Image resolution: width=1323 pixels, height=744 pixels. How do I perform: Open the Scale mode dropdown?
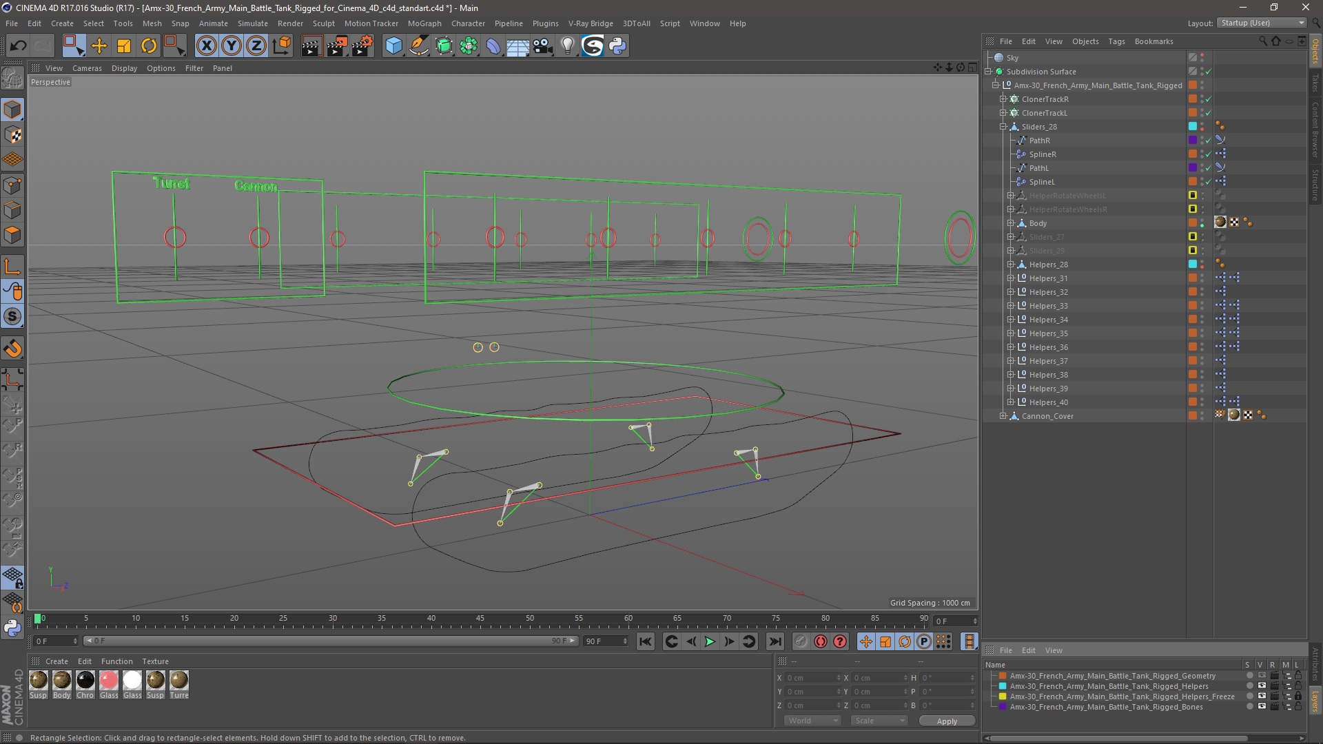point(879,721)
